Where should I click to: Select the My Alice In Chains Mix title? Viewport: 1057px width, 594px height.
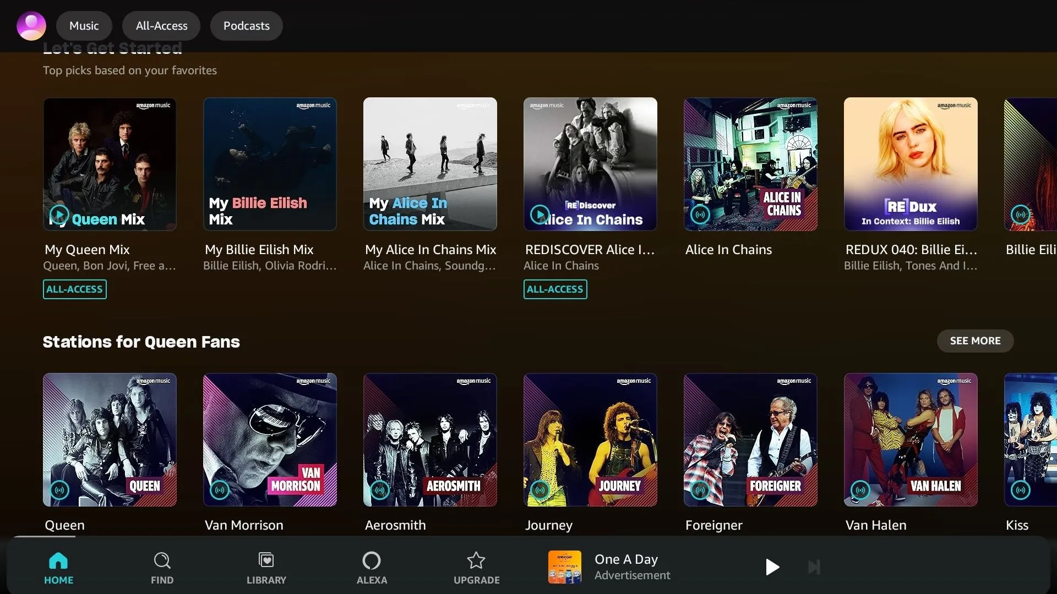(431, 250)
